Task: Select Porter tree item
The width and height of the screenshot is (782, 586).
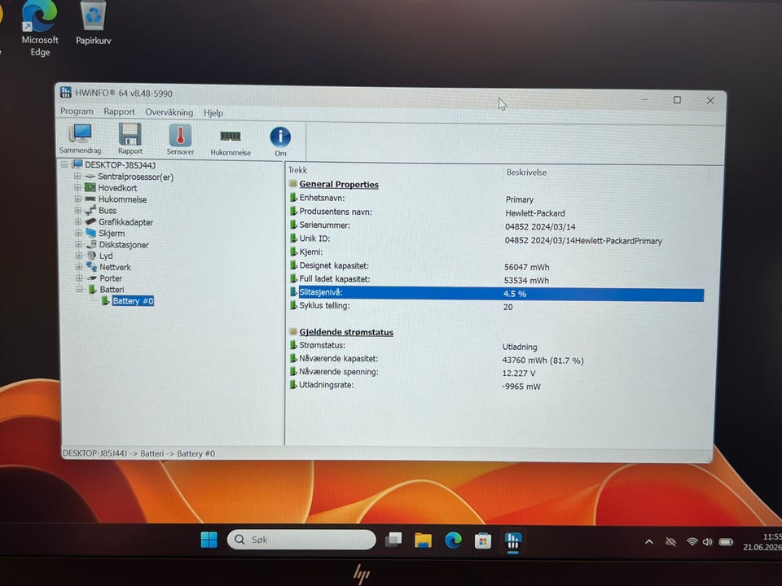Action: pyautogui.click(x=112, y=278)
